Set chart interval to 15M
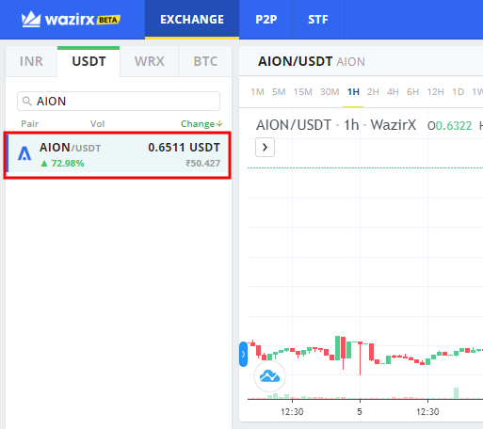Viewport: 483px width, 429px height. [303, 92]
